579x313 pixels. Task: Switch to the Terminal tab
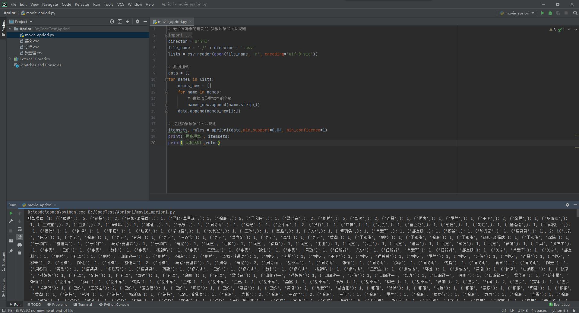[x=83, y=305]
